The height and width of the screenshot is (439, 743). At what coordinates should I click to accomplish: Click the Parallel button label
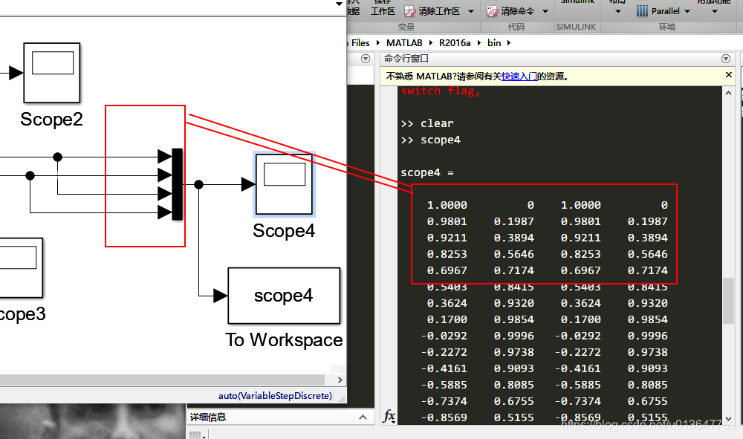[665, 11]
